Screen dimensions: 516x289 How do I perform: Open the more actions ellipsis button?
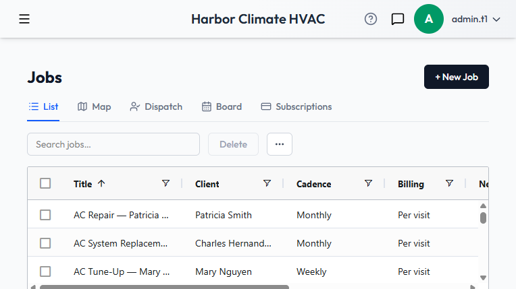[x=280, y=144]
